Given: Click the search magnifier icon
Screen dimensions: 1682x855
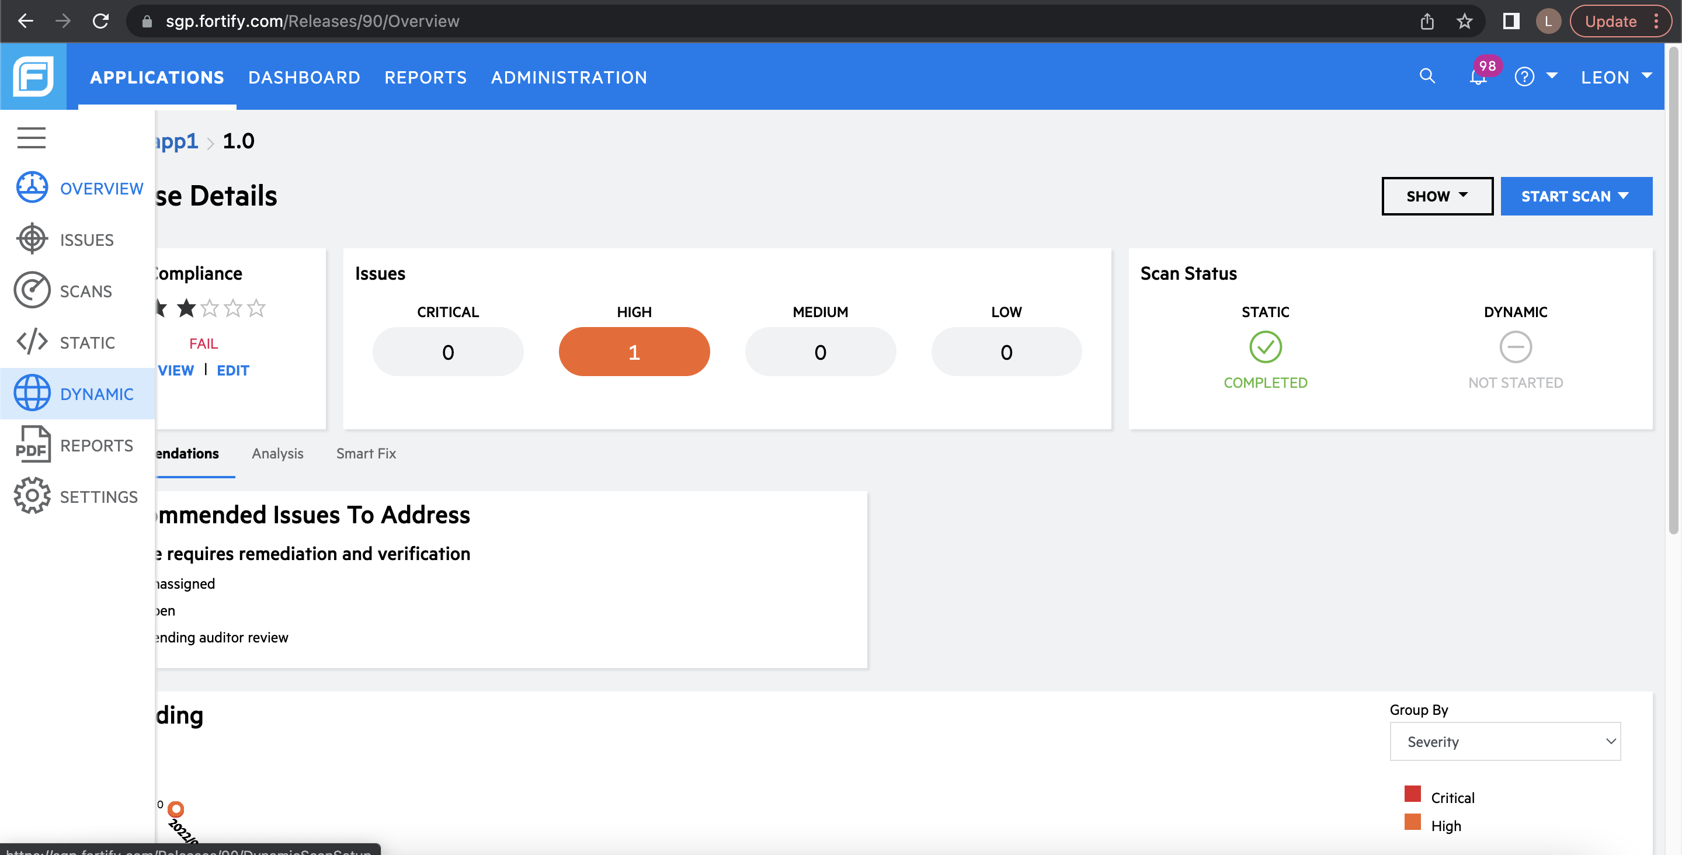Looking at the screenshot, I should [x=1427, y=77].
